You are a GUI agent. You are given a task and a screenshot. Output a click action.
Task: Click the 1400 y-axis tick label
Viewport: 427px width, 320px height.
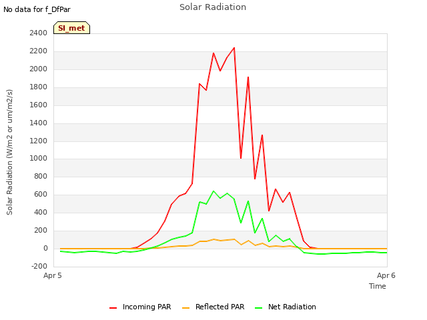39,123
